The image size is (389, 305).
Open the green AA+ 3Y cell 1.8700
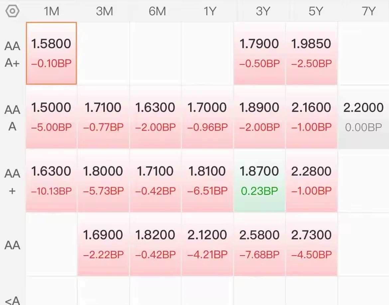(x=259, y=181)
